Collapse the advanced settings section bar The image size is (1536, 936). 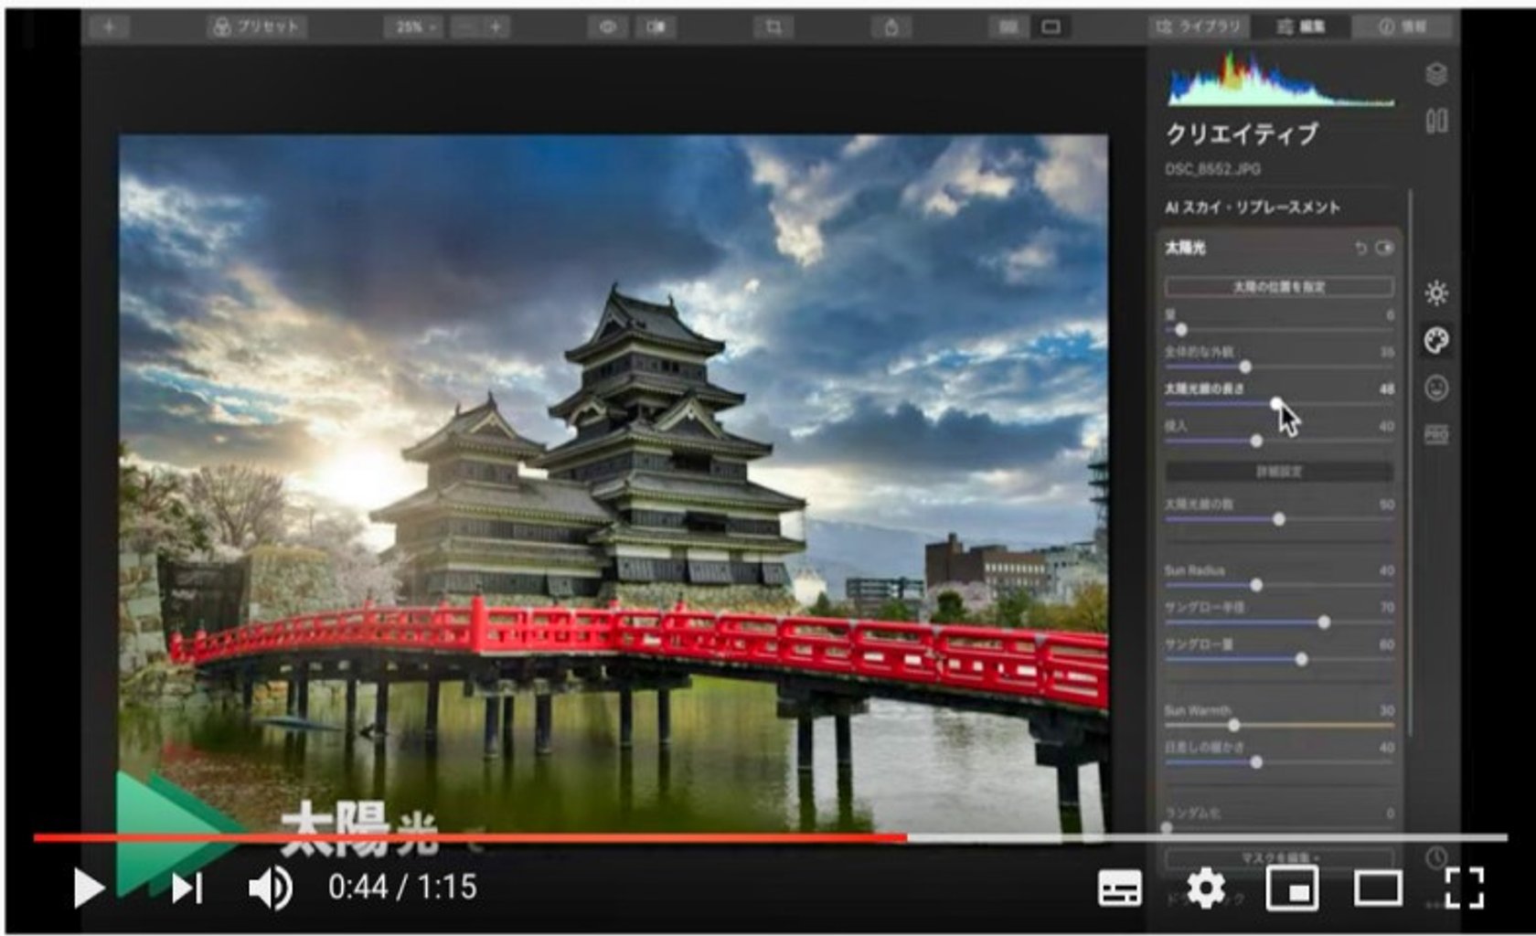pyautogui.click(x=1279, y=472)
